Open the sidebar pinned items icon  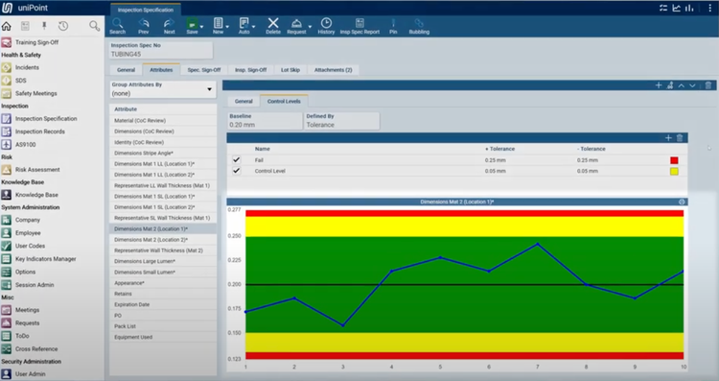coord(44,26)
